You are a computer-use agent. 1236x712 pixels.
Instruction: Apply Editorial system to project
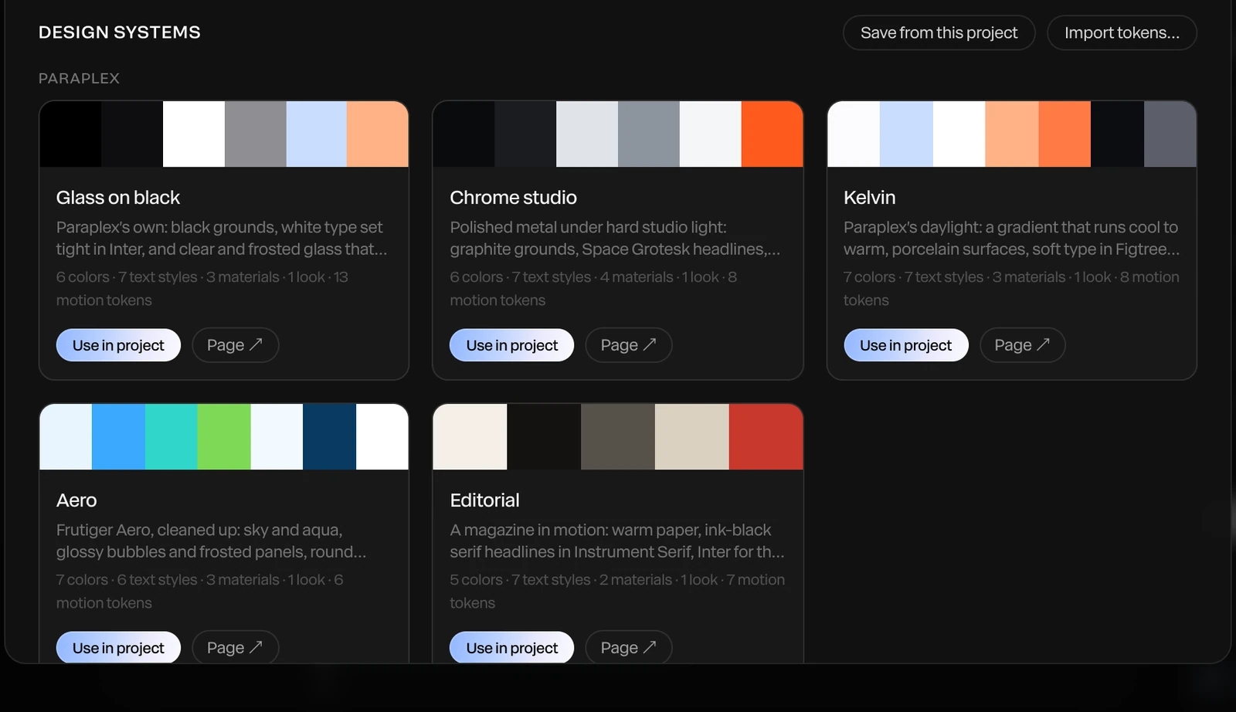(511, 647)
